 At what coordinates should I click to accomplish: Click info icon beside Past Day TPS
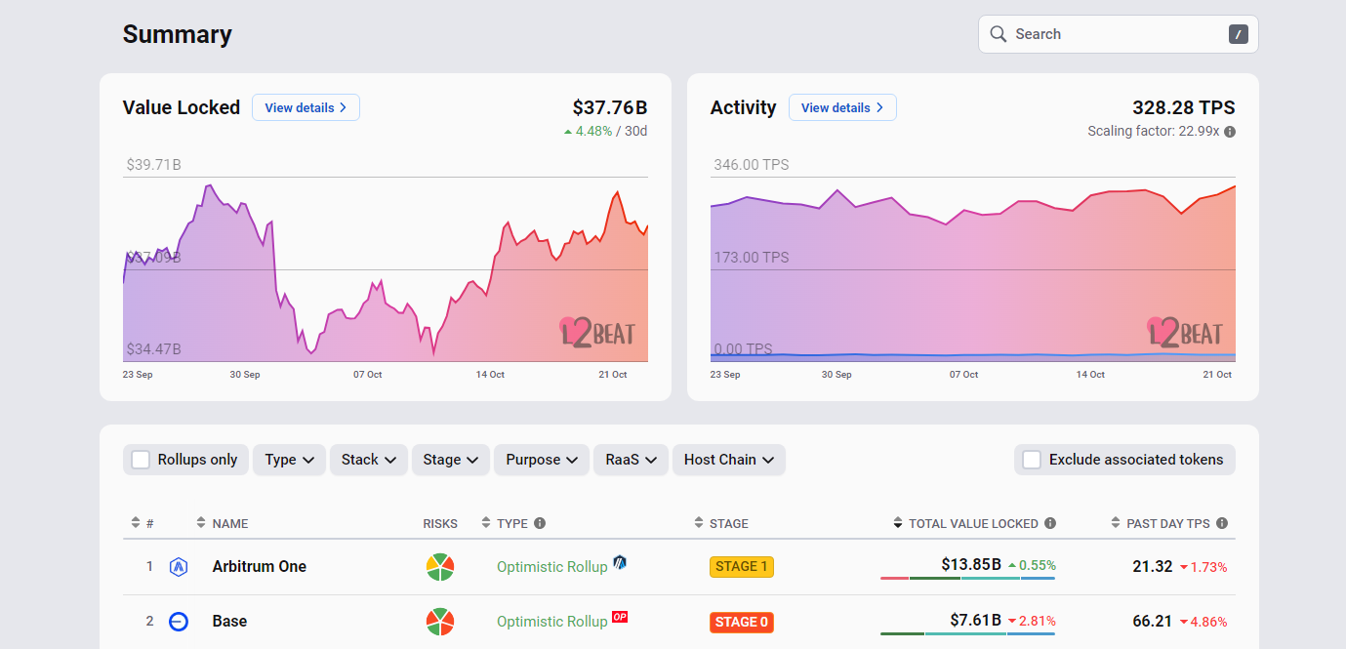coord(1222,524)
